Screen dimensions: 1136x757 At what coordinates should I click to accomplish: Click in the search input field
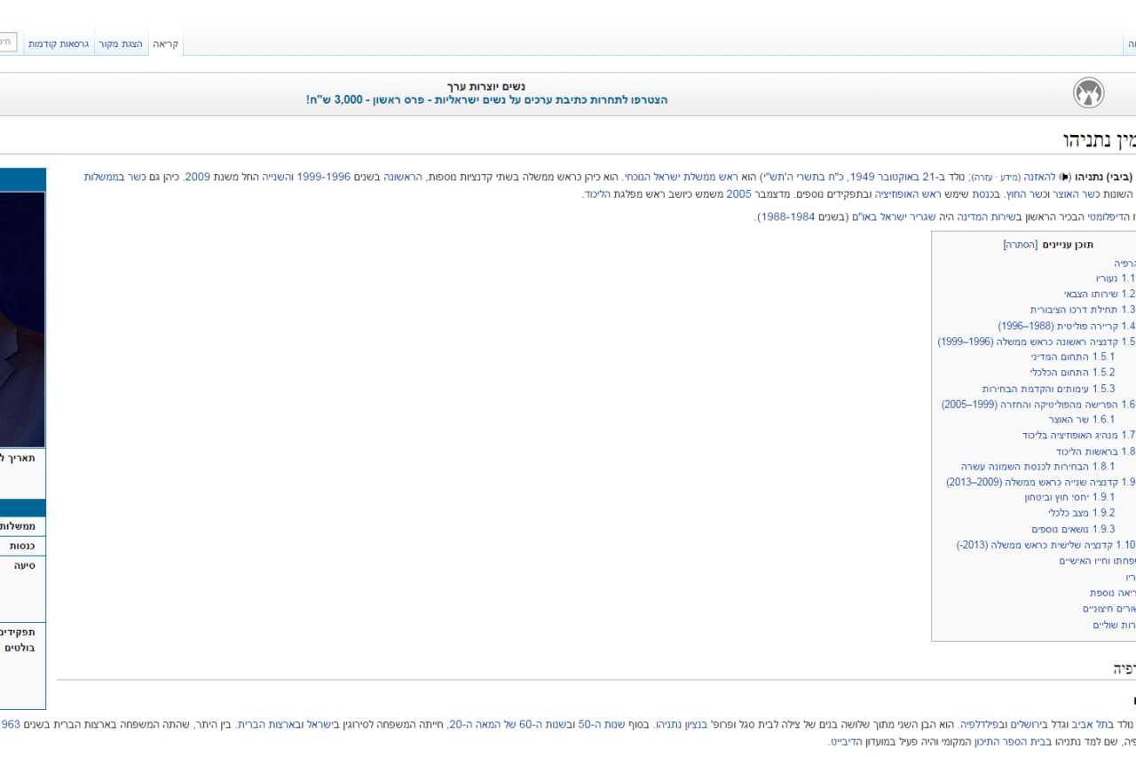pos(7,42)
